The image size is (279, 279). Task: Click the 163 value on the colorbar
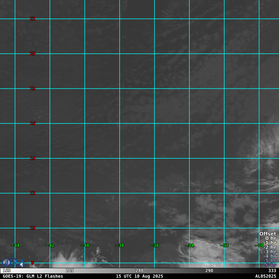7,271
